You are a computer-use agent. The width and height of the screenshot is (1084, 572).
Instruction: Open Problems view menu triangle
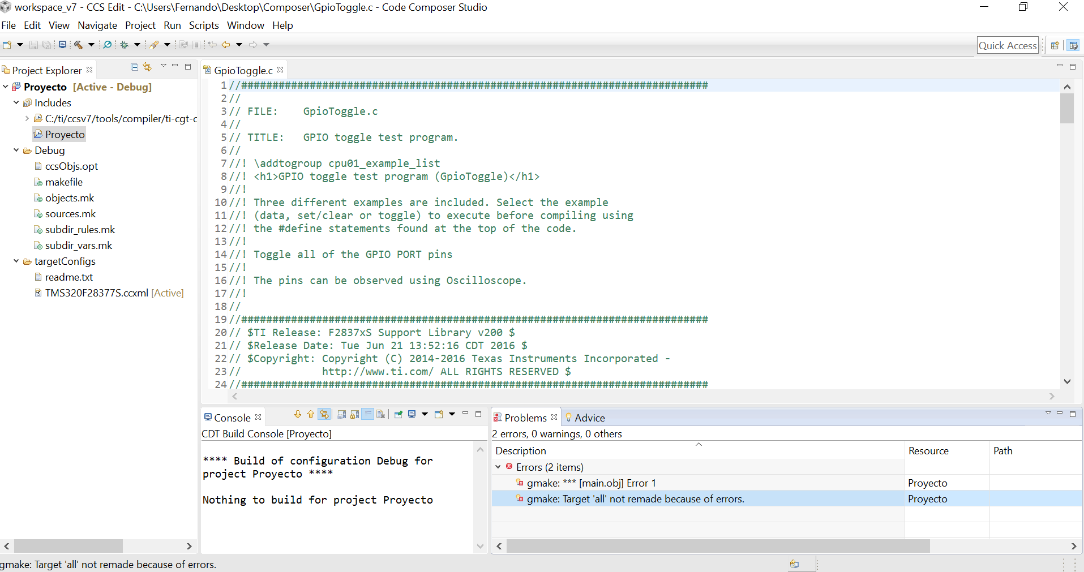point(1048,414)
